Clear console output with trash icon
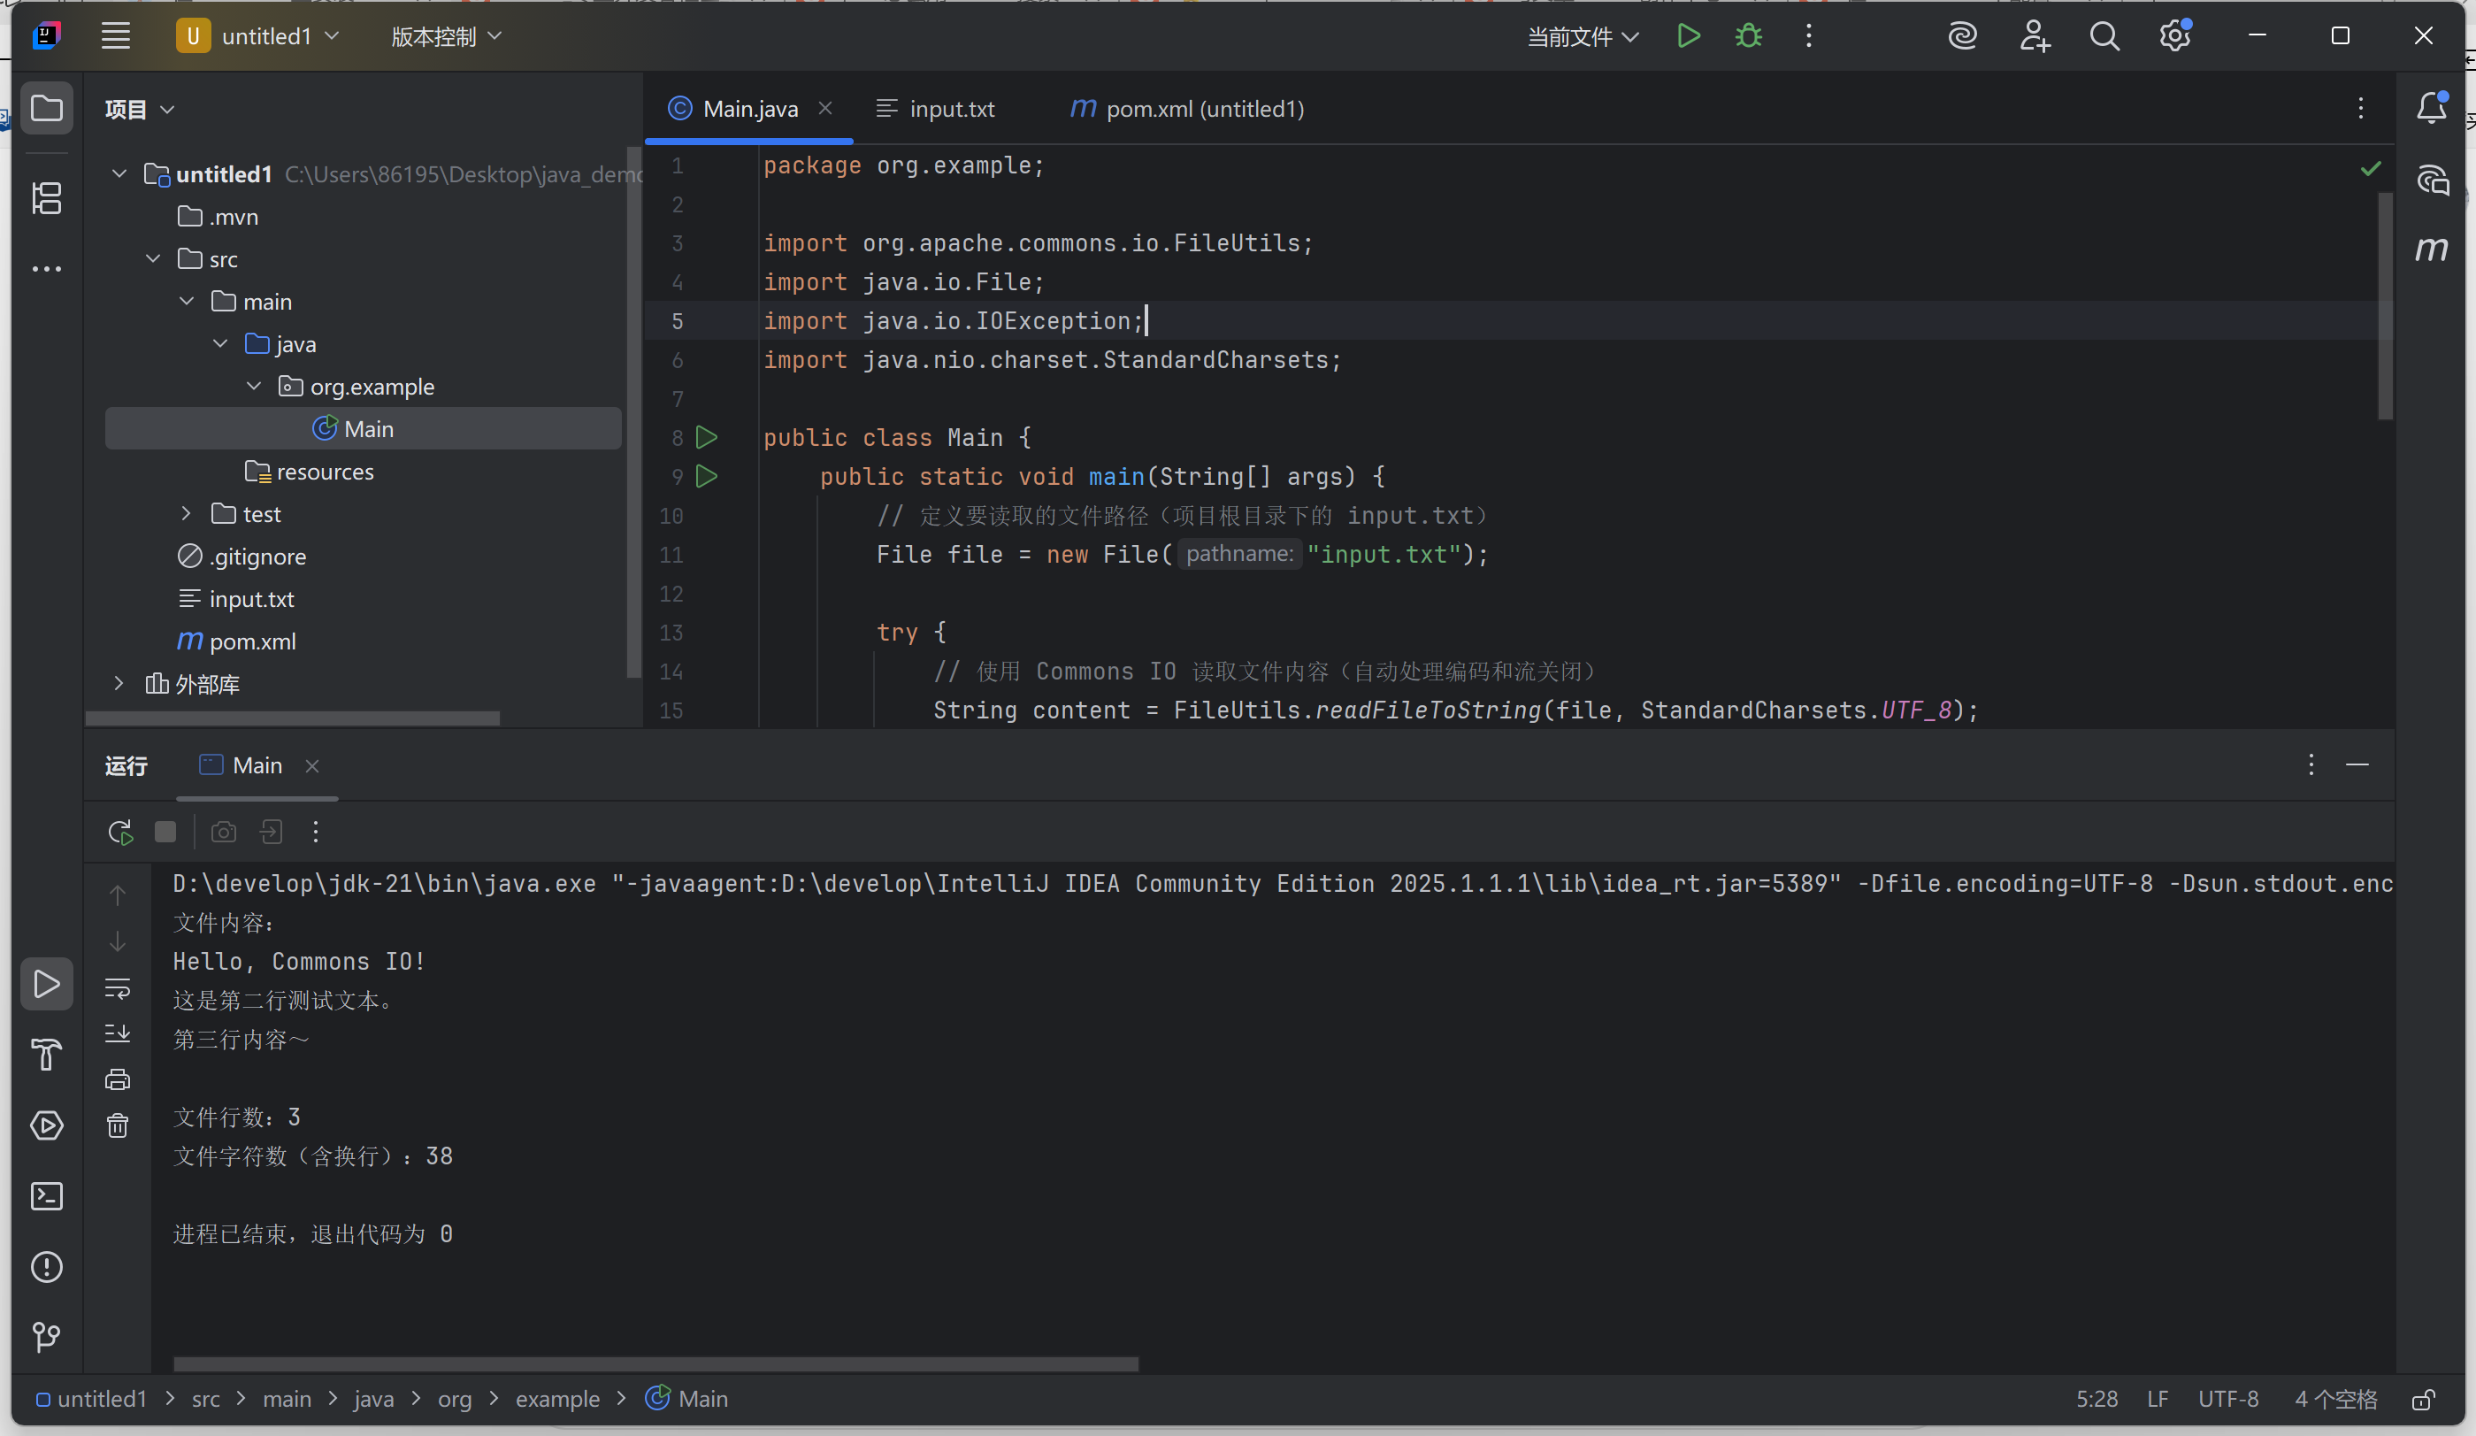The height and width of the screenshot is (1436, 2476). point(118,1125)
